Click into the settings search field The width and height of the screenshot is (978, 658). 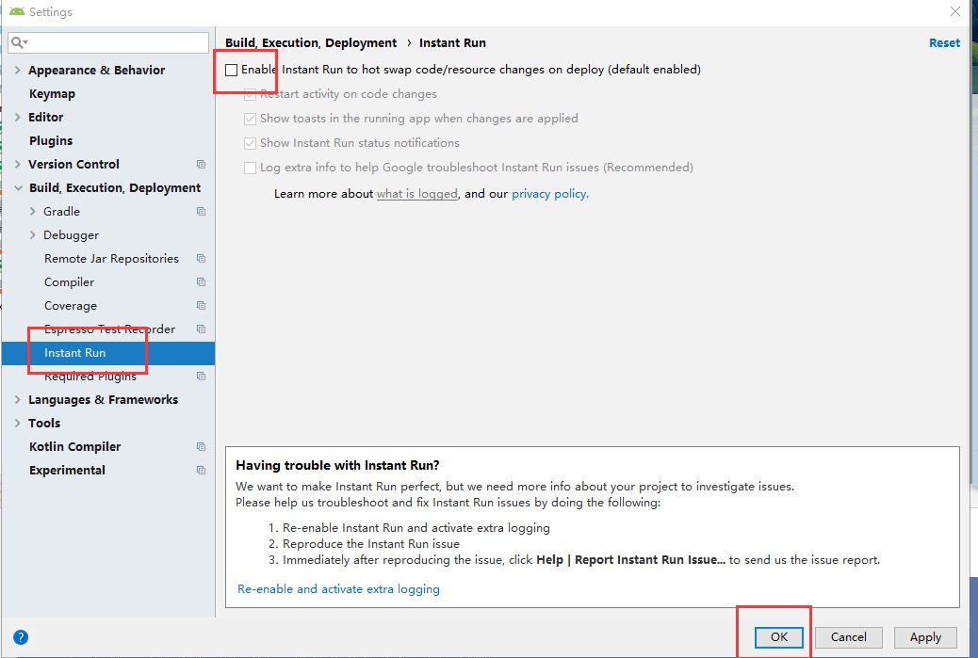[x=108, y=42]
